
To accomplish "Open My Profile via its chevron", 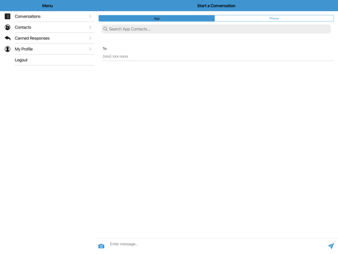I will [90, 49].
